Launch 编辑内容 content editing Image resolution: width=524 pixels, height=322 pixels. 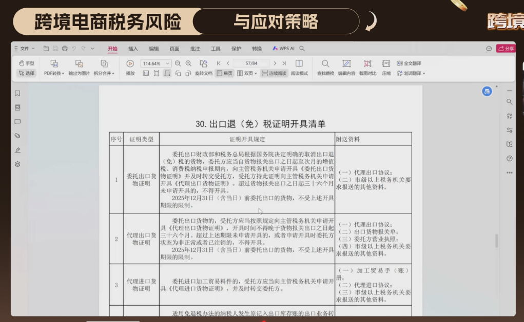[347, 68]
